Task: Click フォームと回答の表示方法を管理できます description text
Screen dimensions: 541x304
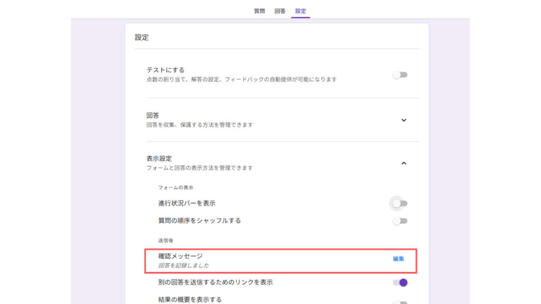Action: (199, 168)
